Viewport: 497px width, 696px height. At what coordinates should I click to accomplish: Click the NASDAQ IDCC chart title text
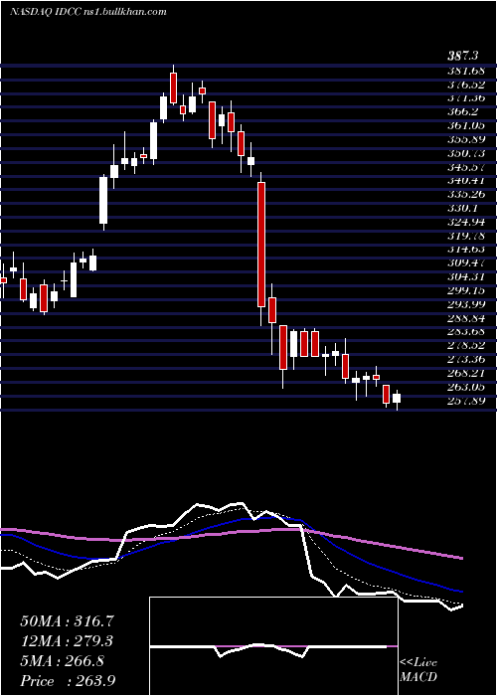tap(88, 12)
